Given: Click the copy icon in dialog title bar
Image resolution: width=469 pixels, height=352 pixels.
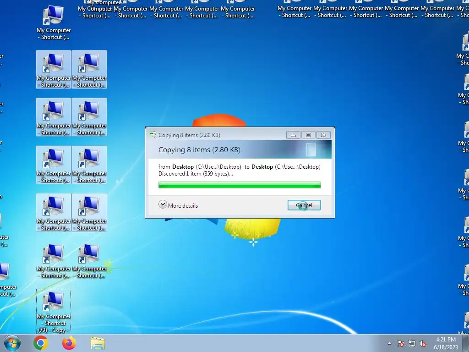Looking at the screenshot, I should pos(153,135).
